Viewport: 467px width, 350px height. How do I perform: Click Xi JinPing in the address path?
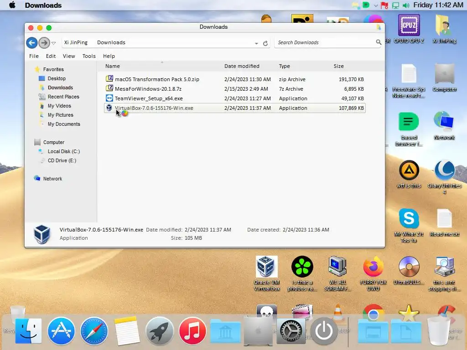[x=76, y=42]
